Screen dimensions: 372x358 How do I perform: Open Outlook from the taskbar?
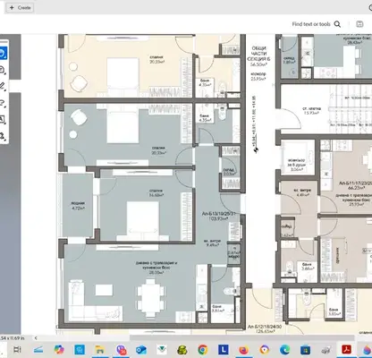point(141,350)
